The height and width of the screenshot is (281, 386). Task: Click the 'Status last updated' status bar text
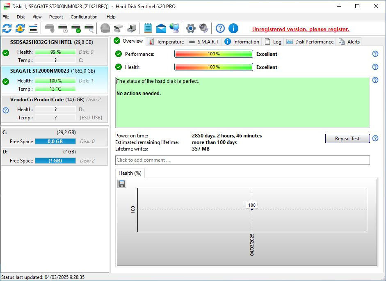[43, 277]
